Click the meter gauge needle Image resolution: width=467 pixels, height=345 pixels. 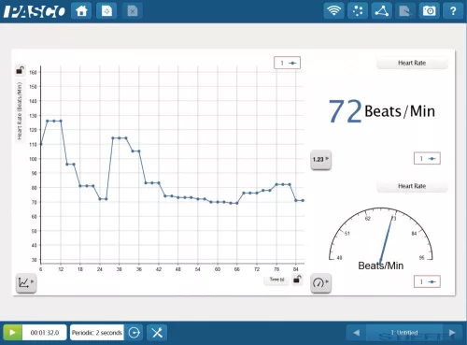pos(386,240)
